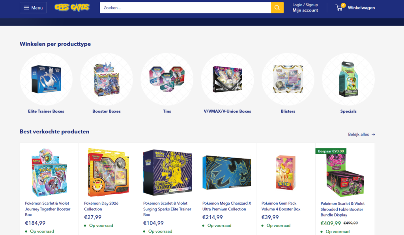The height and width of the screenshot is (235, 404).
Task: Open Pokémon Day 2026 Collection title
Action: [101, 206]
